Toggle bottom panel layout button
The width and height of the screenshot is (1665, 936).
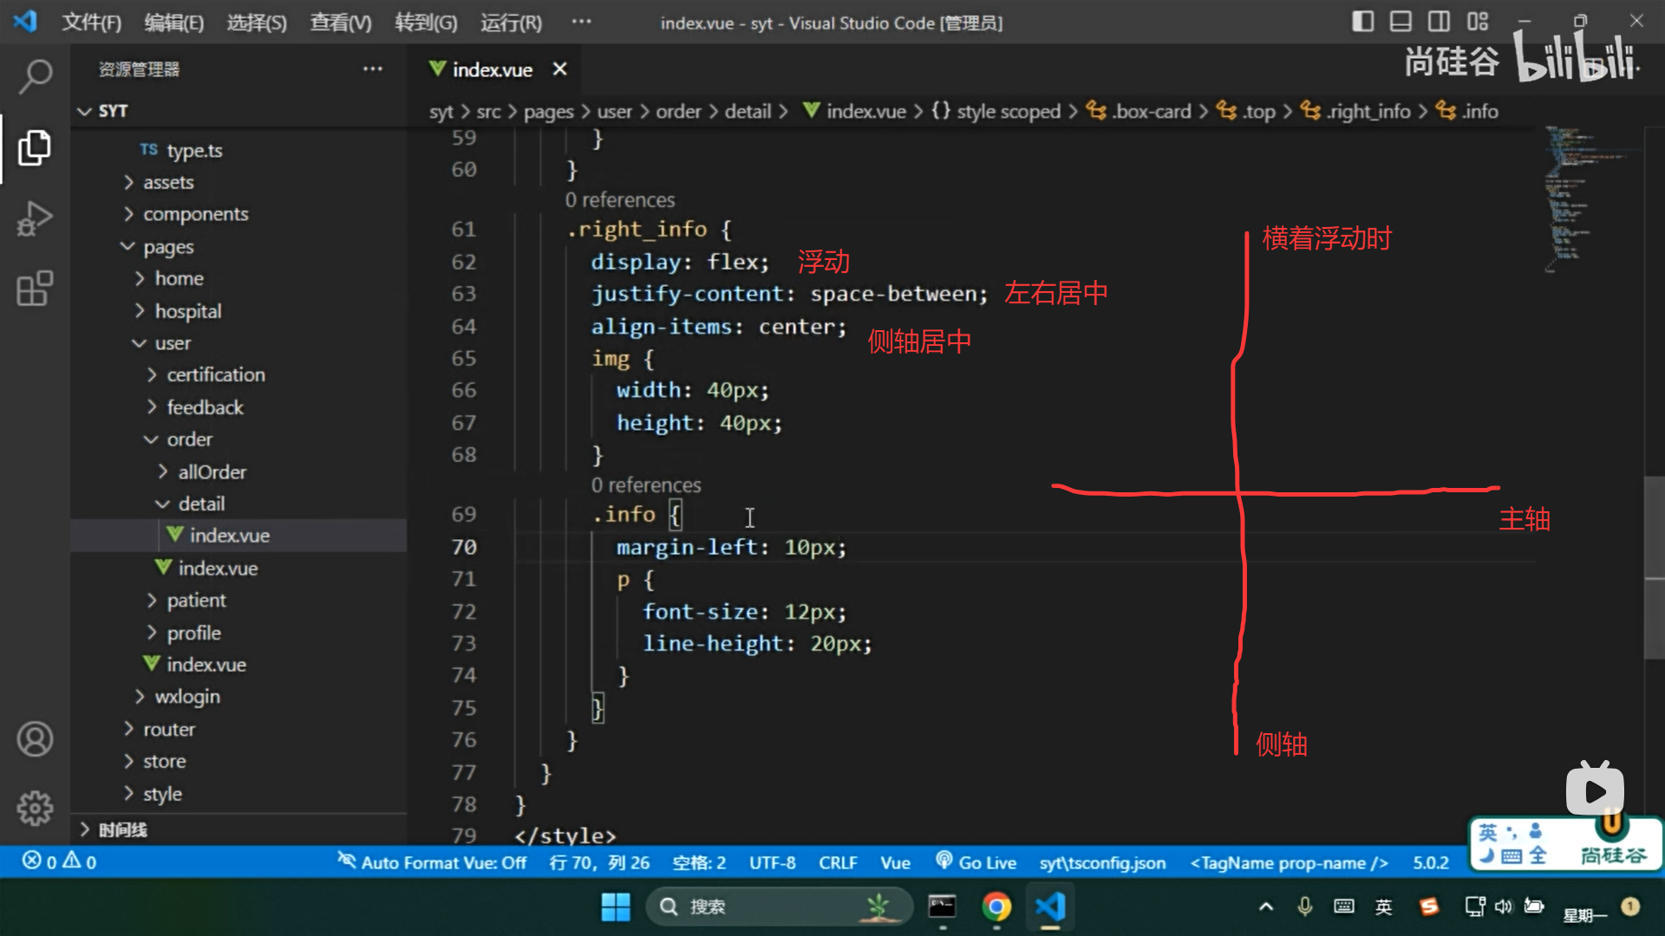(1401, 22)
